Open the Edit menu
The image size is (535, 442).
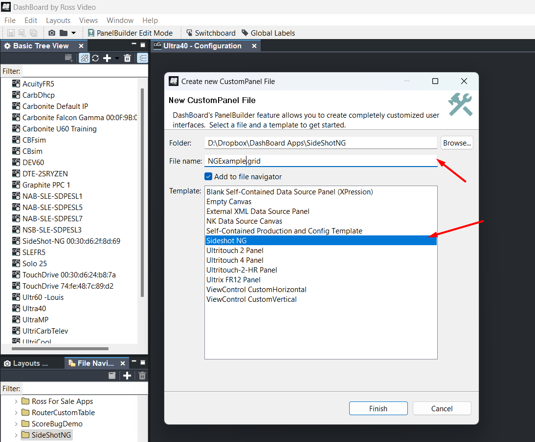pyautogui.click(x=31, y=21)
